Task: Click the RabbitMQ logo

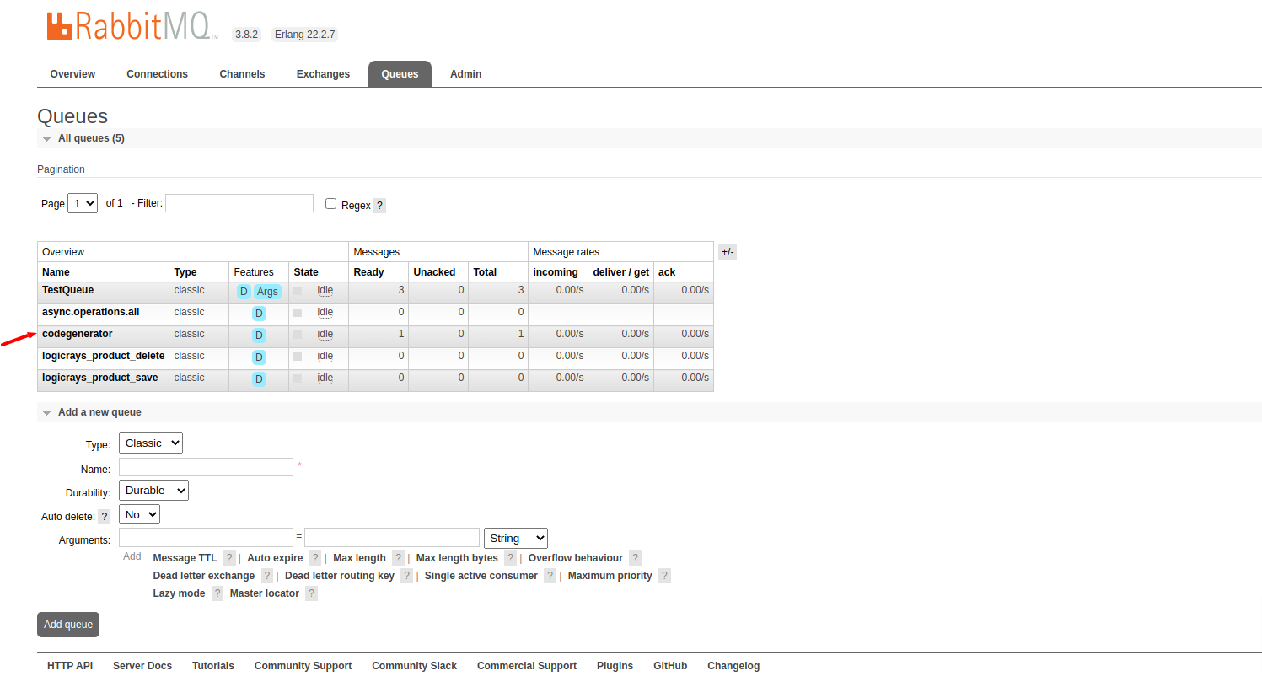Action: coord(132,26)
